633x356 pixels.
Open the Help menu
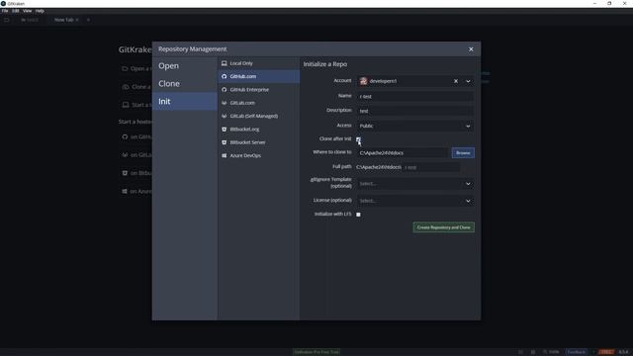tap(40, 11)
